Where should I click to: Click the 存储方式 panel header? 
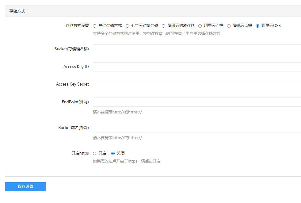[153, 11]
